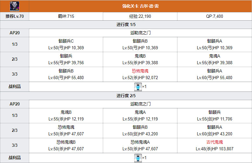Image resolution: width=252 pixels, height=163 pixels.
Task: Select the Lv.48(杀)HP 103,807 stat text
Action: [x=214, y=149]
